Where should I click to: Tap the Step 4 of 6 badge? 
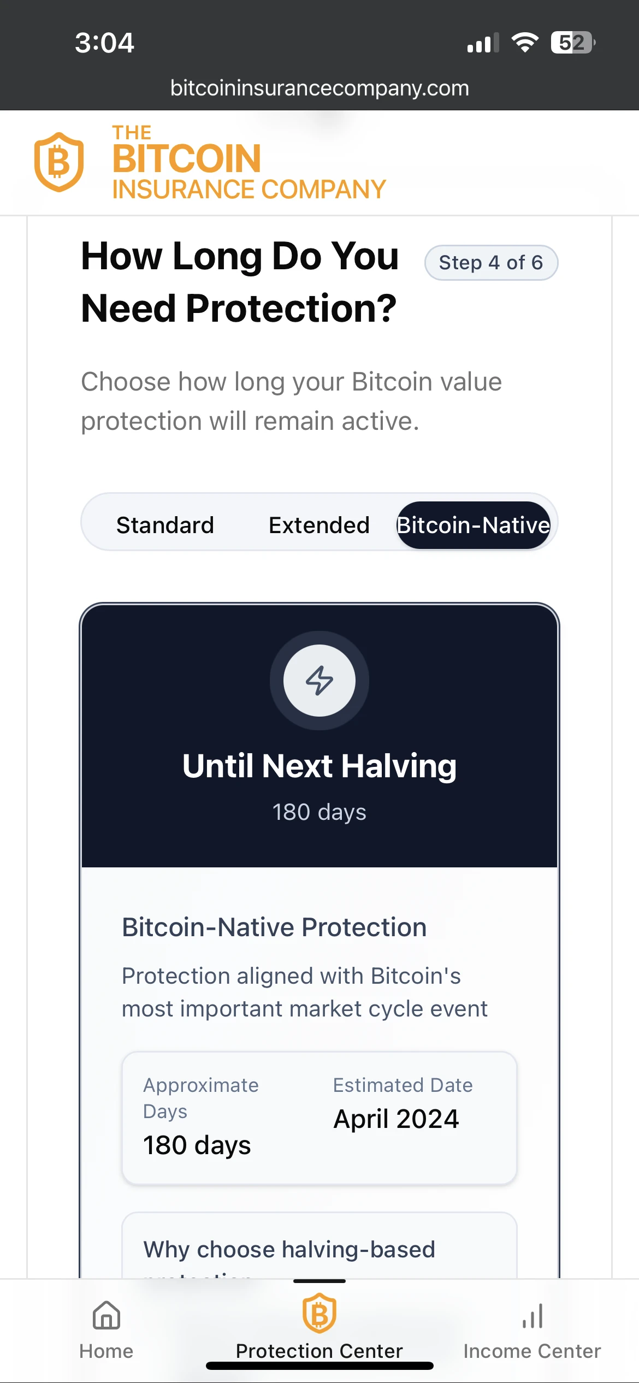coord(491,263)
